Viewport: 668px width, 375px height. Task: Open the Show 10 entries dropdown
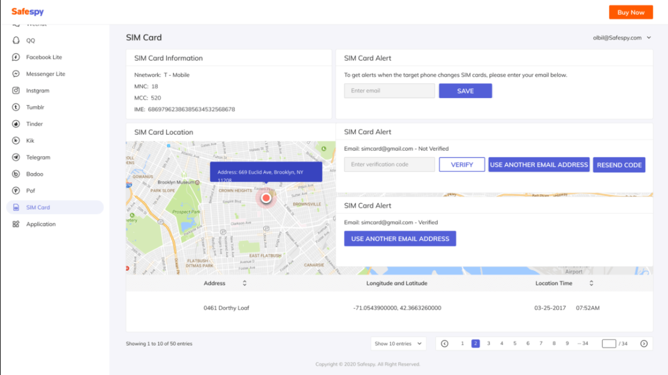[x=398, y=344]
